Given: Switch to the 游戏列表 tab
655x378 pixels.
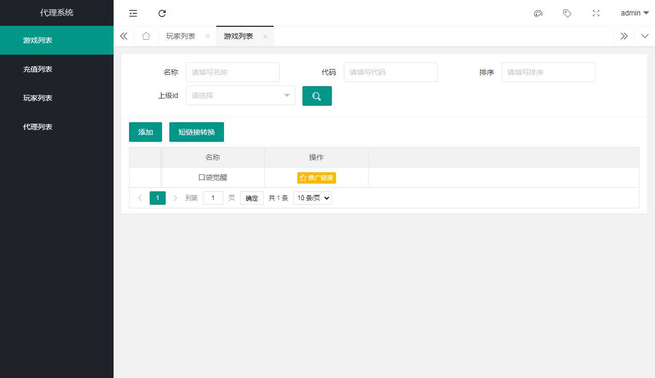Looking at the screenshot, I should click(x=238, y=36).
